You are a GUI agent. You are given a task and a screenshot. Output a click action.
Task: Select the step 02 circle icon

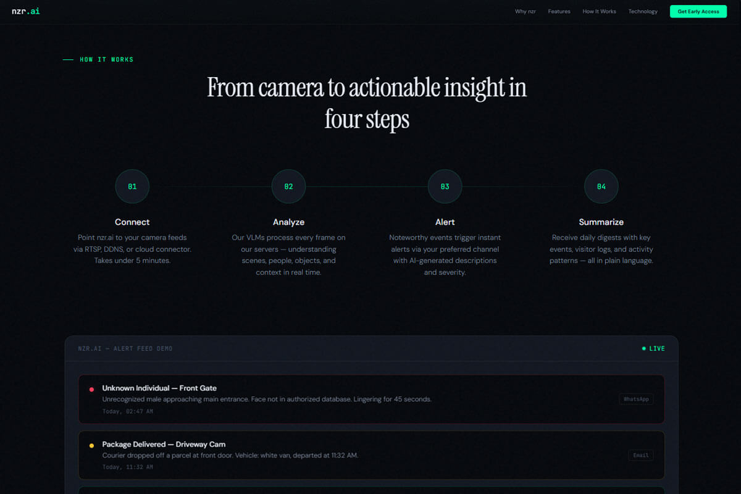288,186
